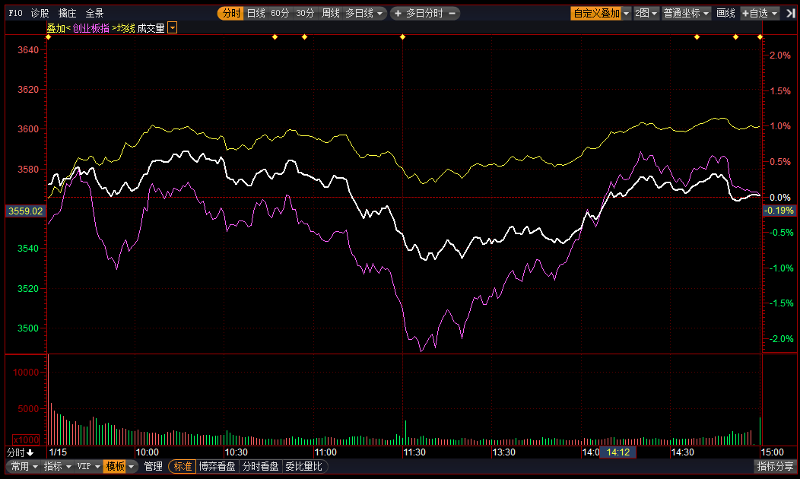Click the 自定义叠加 overlay button

pyautogui.click(x=596, y=13)
